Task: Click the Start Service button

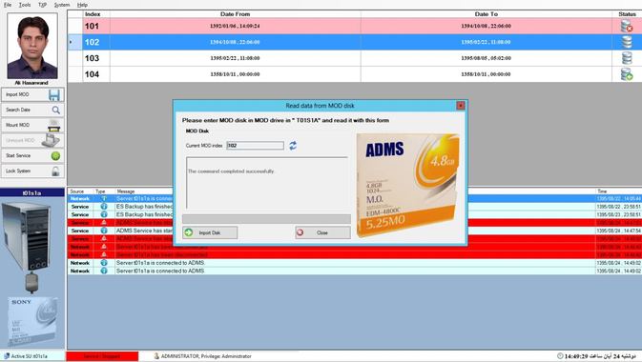Action: click(32, 155)
